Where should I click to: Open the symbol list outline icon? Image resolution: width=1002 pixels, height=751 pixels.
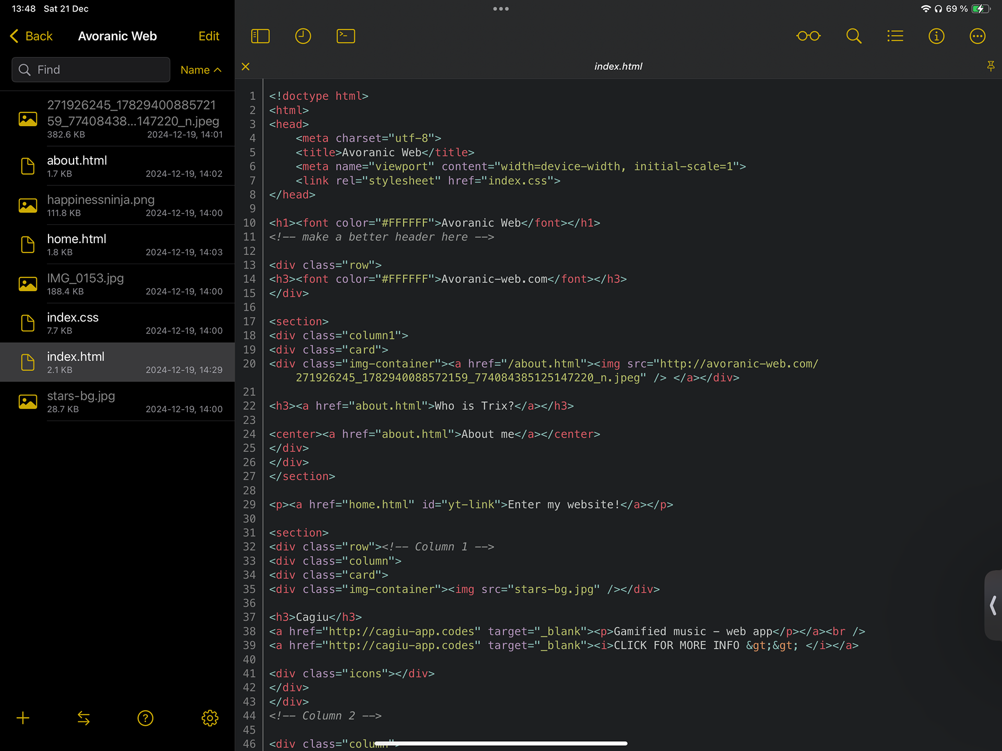click(x=895, y=36)
